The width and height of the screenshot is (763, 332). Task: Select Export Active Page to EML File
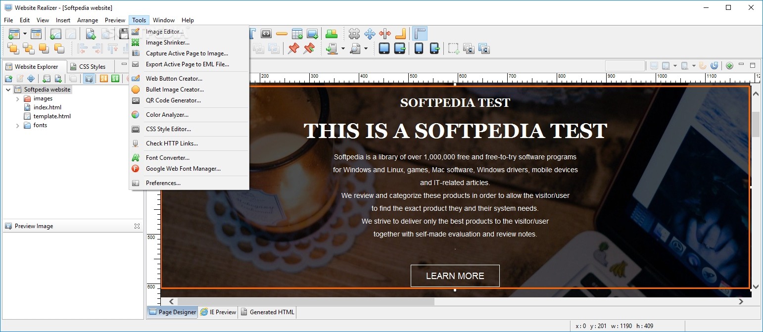click(x=189, y=64)
